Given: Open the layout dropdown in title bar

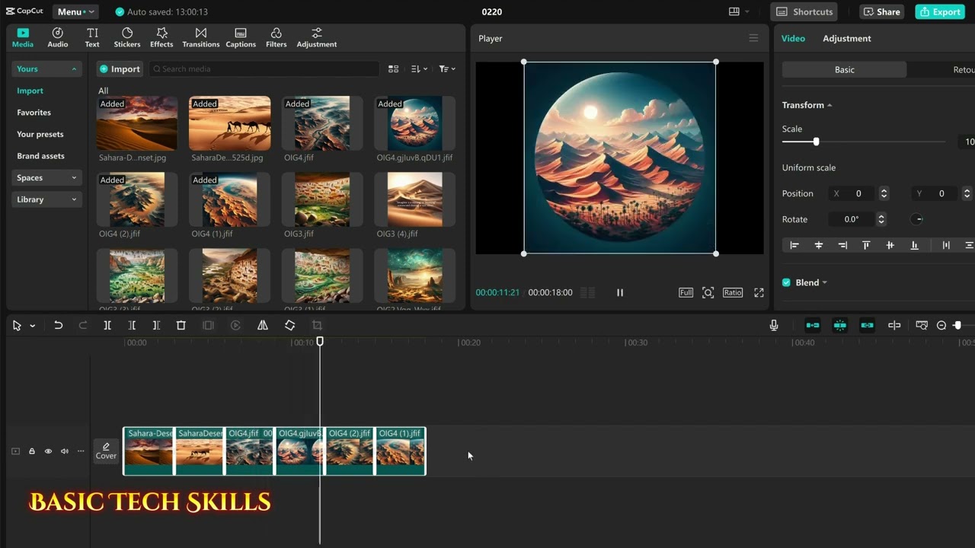Looking at the screenshot, I should (738, 11).
